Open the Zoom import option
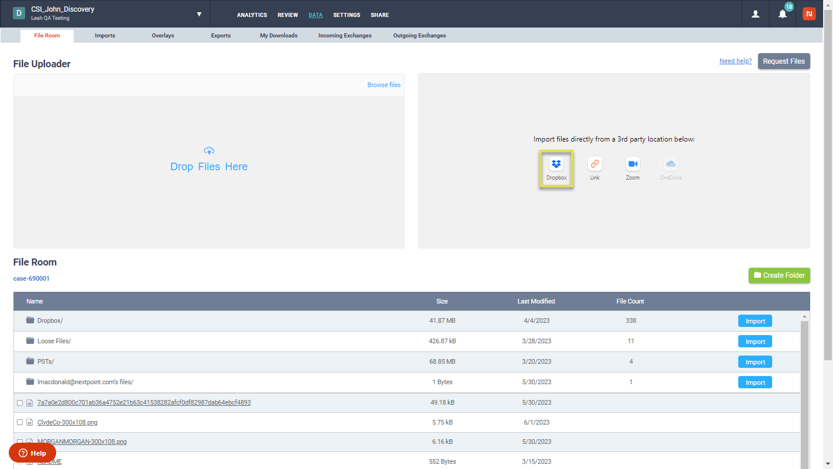Viewport: 833px width, 469px height. tap(633, 169)
